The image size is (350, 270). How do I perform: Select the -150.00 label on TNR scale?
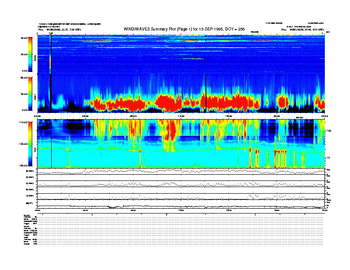point(23,165)
